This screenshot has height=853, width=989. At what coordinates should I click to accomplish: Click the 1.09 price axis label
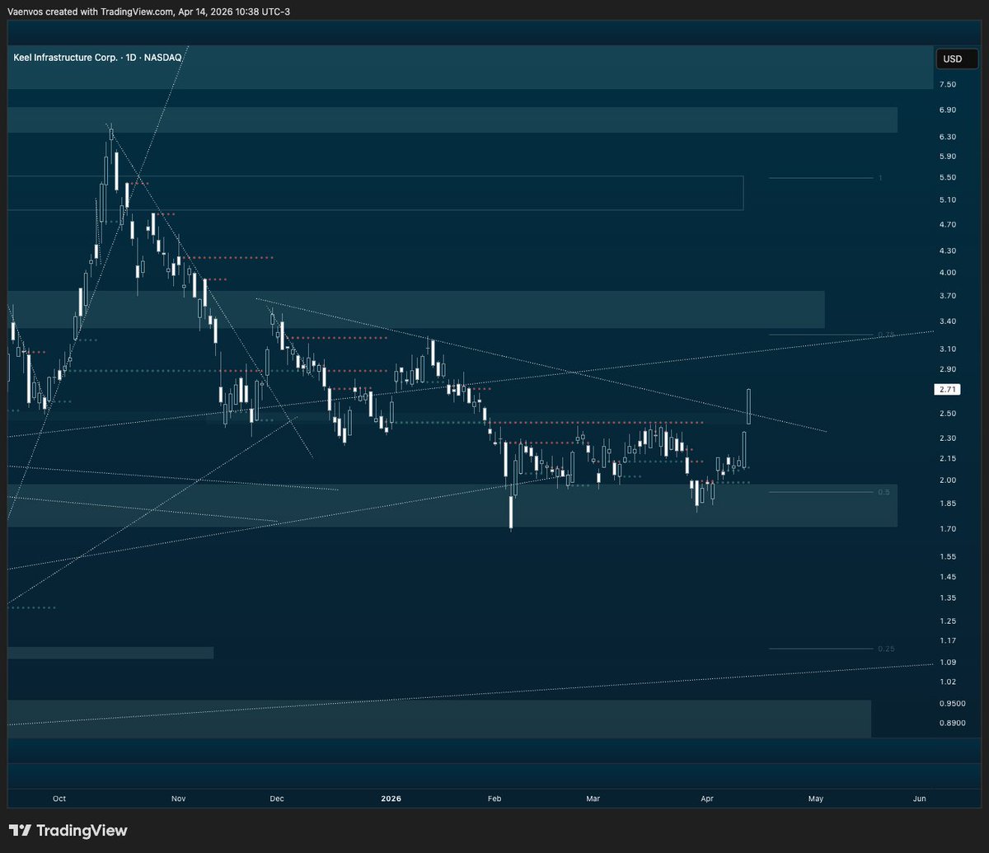947,663
